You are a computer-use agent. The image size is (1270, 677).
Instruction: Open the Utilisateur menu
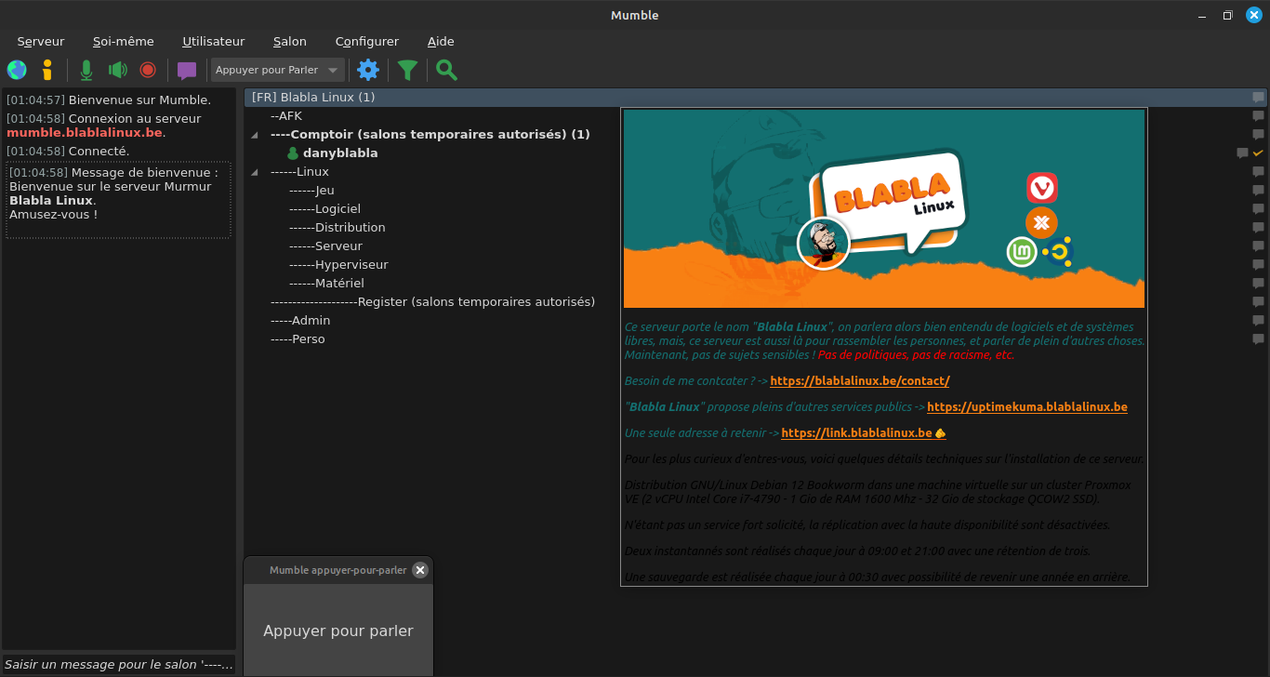214,41
